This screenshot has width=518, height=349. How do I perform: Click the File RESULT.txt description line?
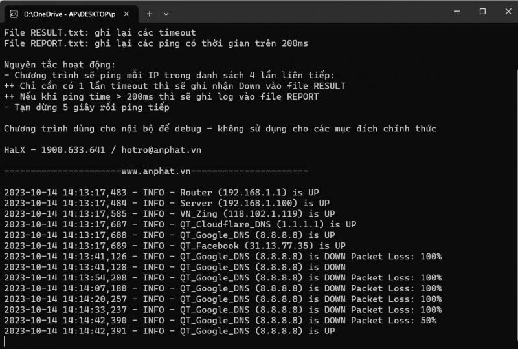100,33
